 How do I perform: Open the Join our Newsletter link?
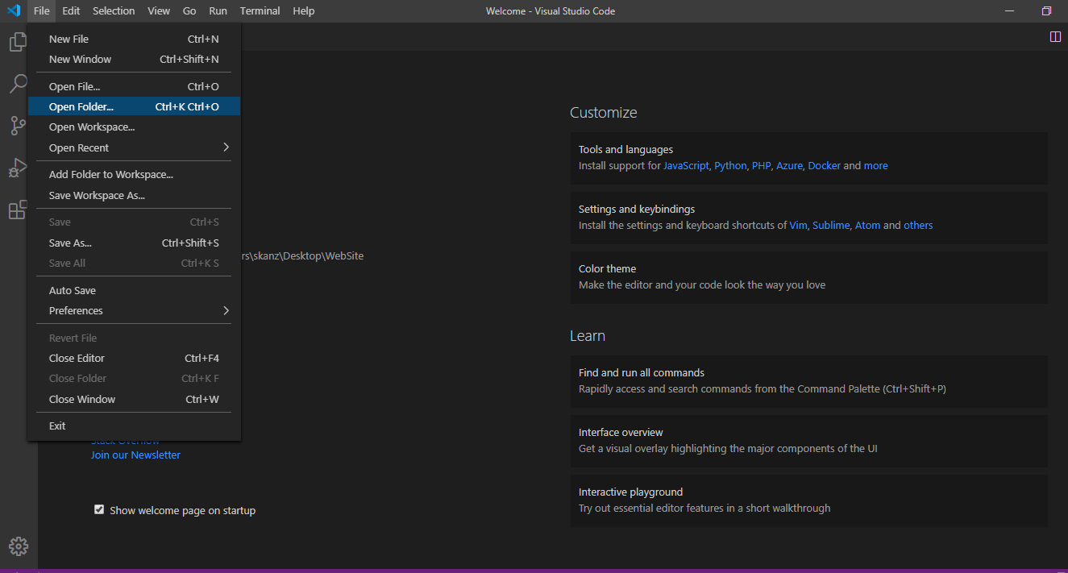135,455
